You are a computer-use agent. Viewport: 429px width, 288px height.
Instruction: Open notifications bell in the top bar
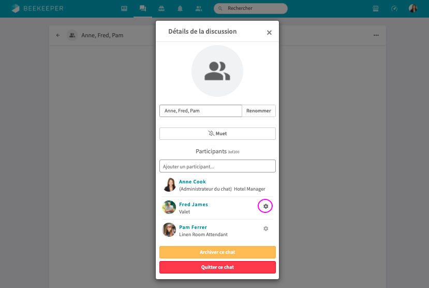pyautogui.click(x=180, y=9)
